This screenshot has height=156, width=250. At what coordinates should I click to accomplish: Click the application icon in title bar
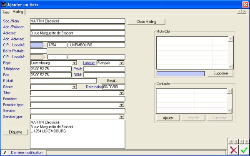tap(3, 5)
